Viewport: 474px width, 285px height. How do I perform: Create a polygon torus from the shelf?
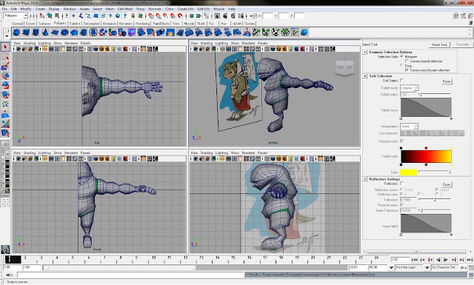coord(64,33)
